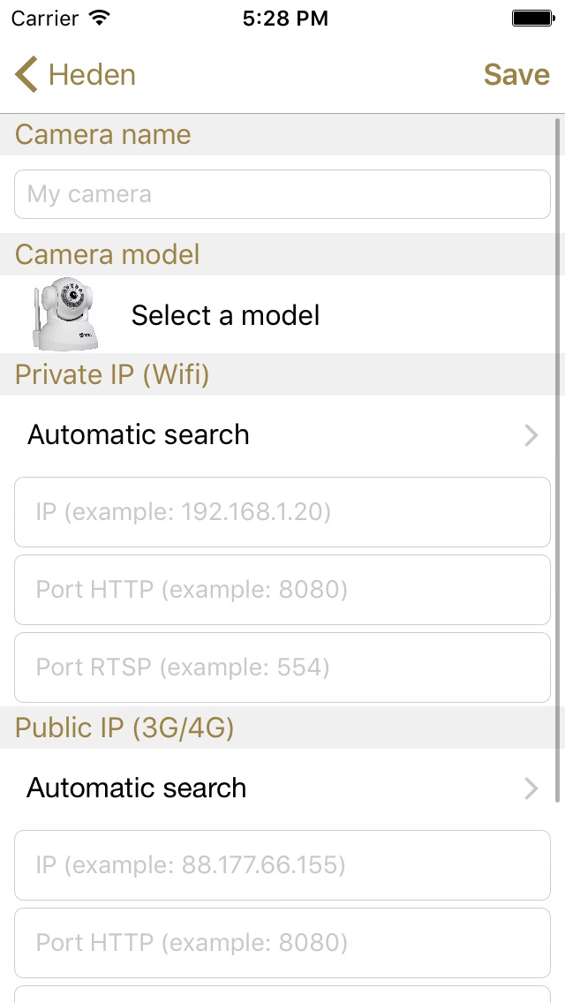Focus the 'My camera' name field
565x1003 pixels.
click(282, 194)
